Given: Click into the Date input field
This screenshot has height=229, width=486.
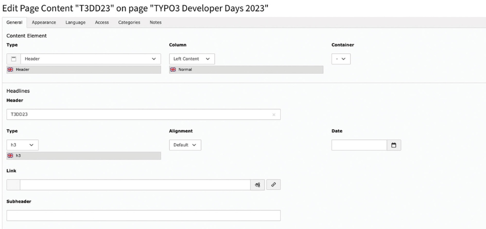Looking at the screenshot, I should [359, 145].
